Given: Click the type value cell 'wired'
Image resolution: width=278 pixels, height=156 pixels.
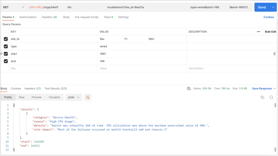Looking at the screenshot, I should click(x=142, y=47).
